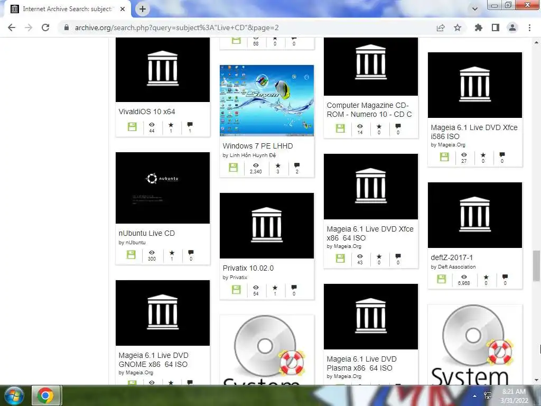Viewport: 541px width, 406px height.
Task: Click the deftZ-2017-1 thumbnail
Action: 475,215
